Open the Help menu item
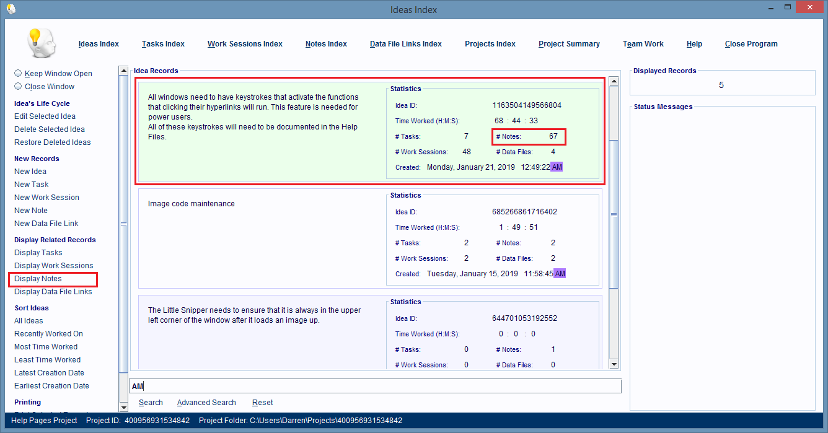Viewport: 828px width, 433px height. coord(694,44)
